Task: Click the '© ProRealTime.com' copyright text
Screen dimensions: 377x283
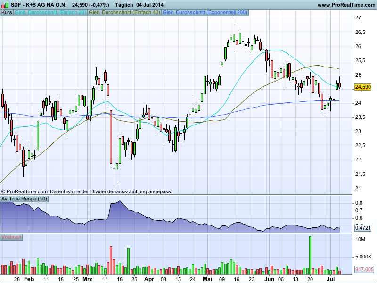Action: tap(25, 192)
